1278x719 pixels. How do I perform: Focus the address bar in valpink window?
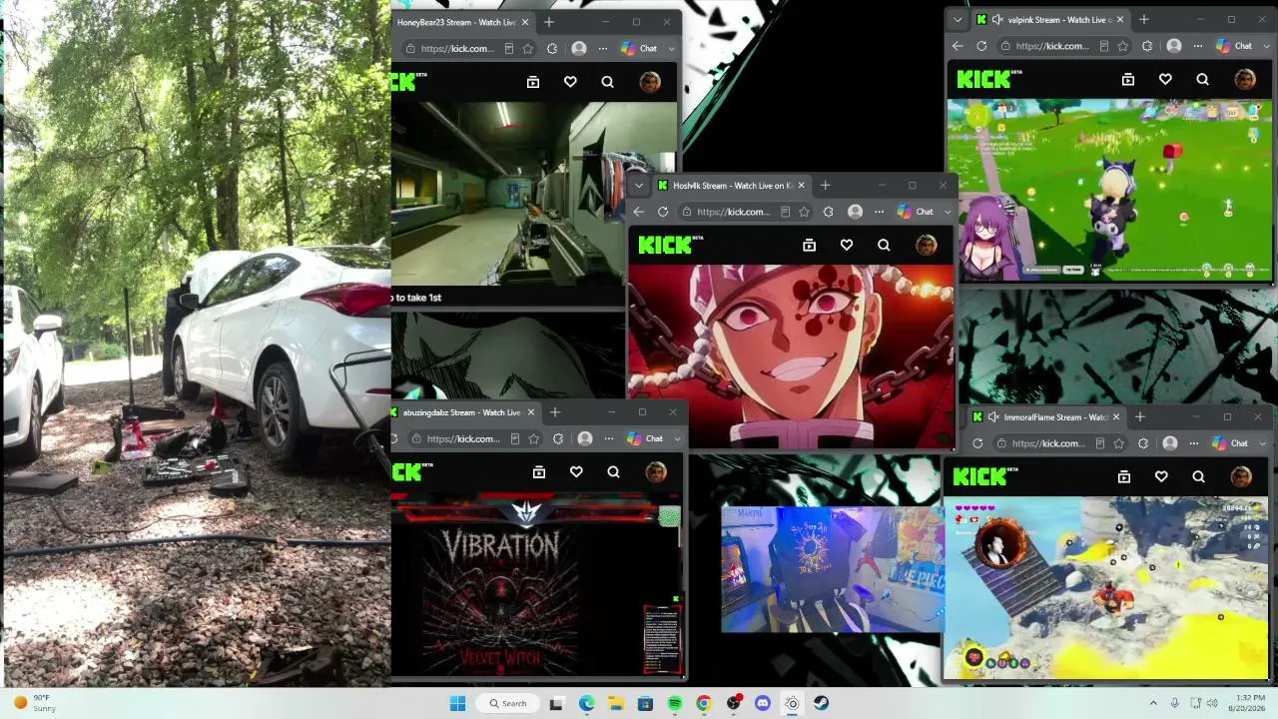click(1052, 46)
